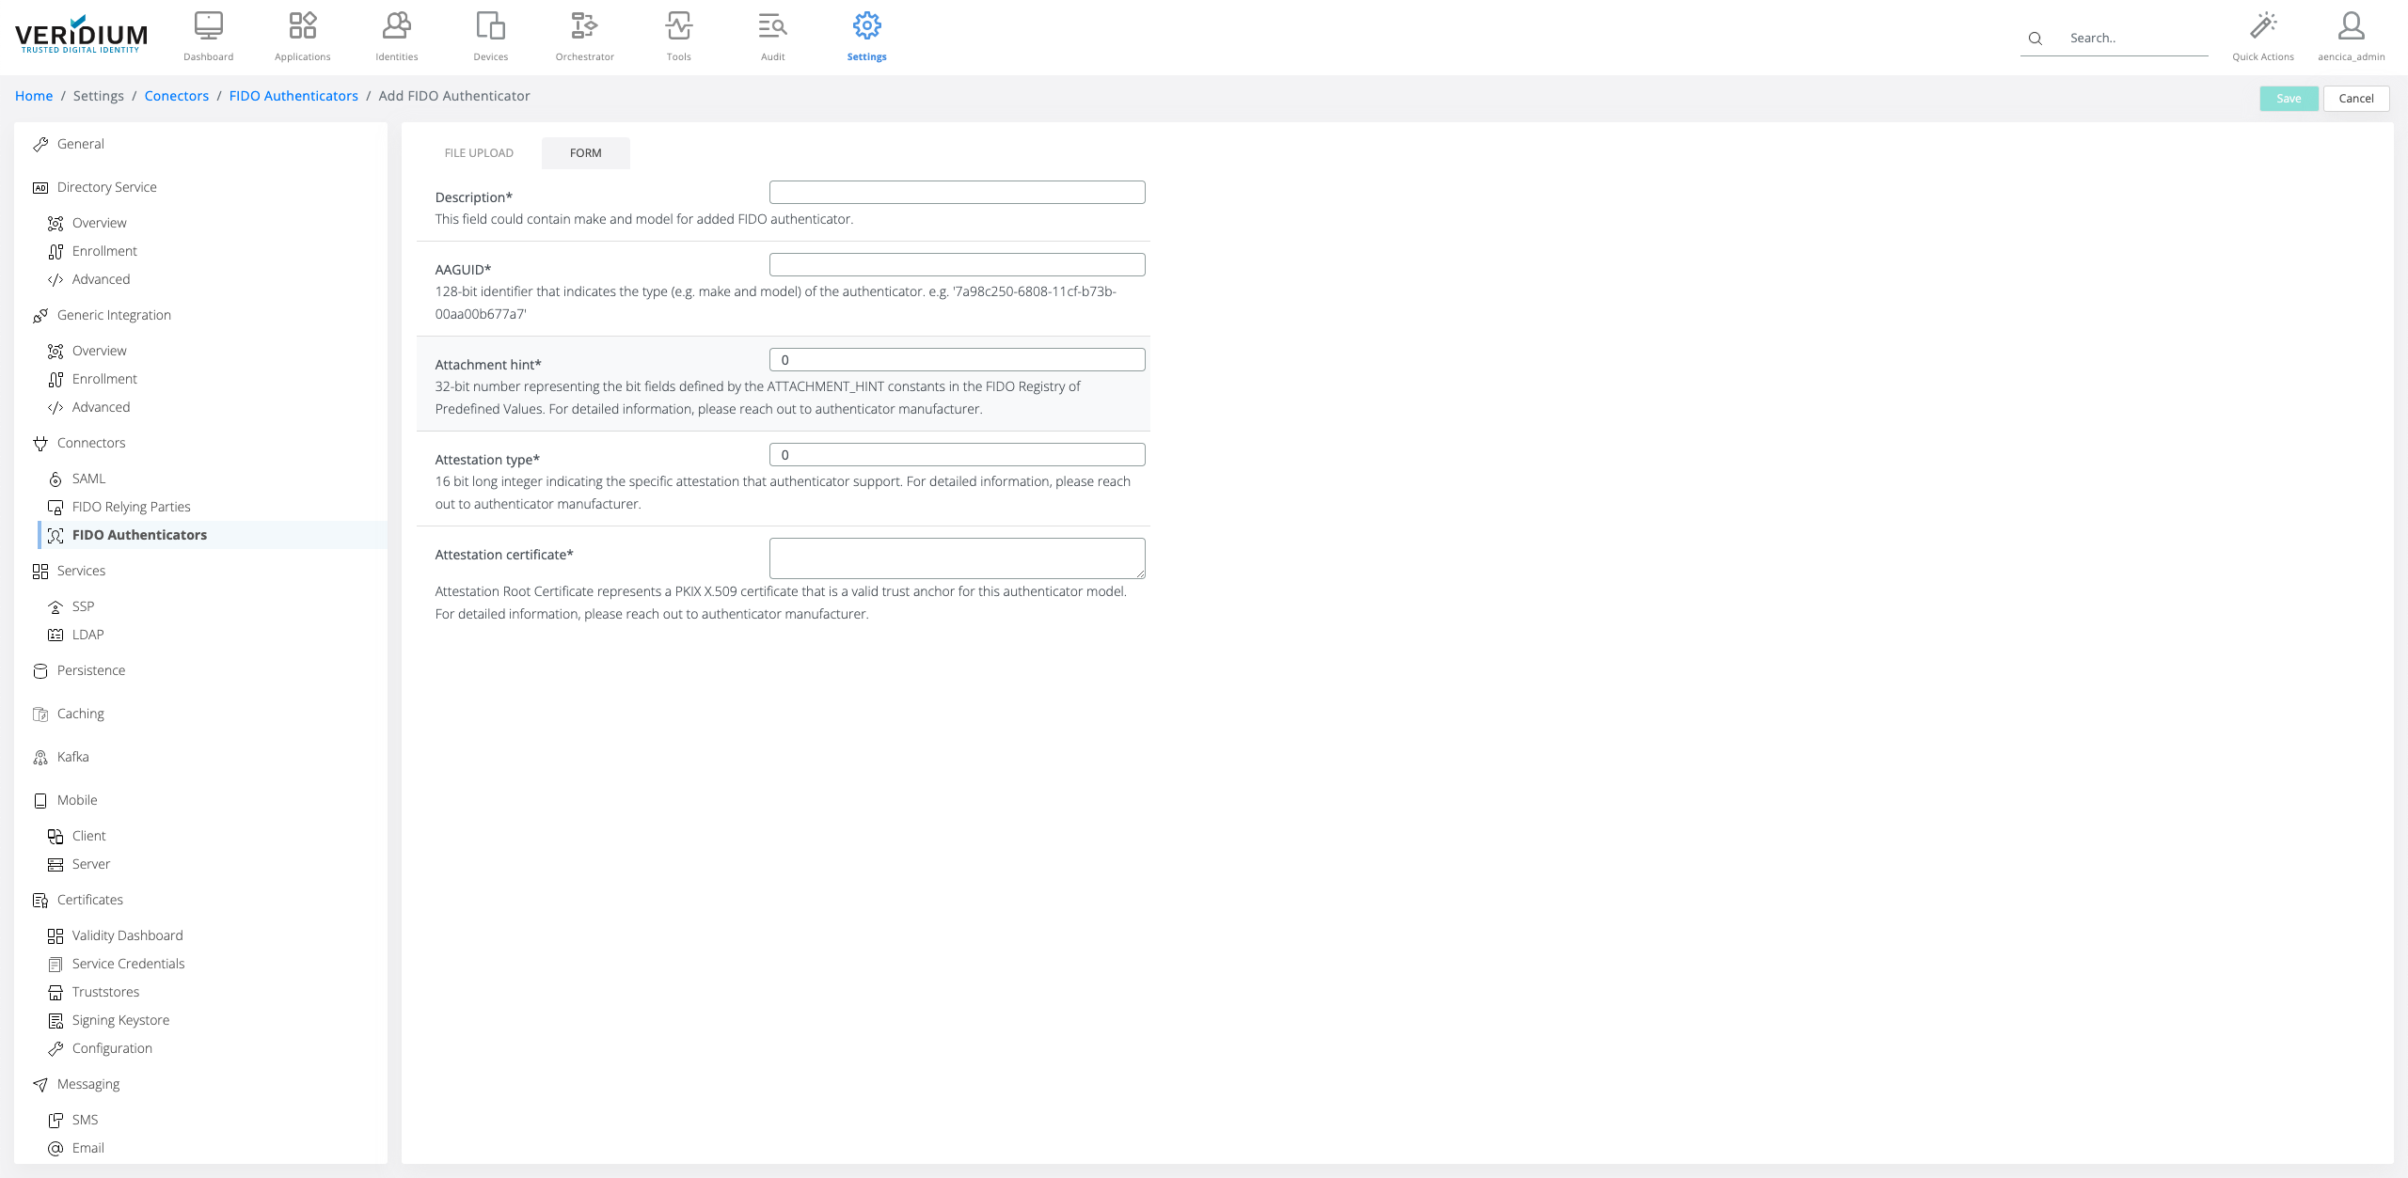Open the Audit search-list icon
This screenshot has width=2408, height=1178.
coord(772,26)
